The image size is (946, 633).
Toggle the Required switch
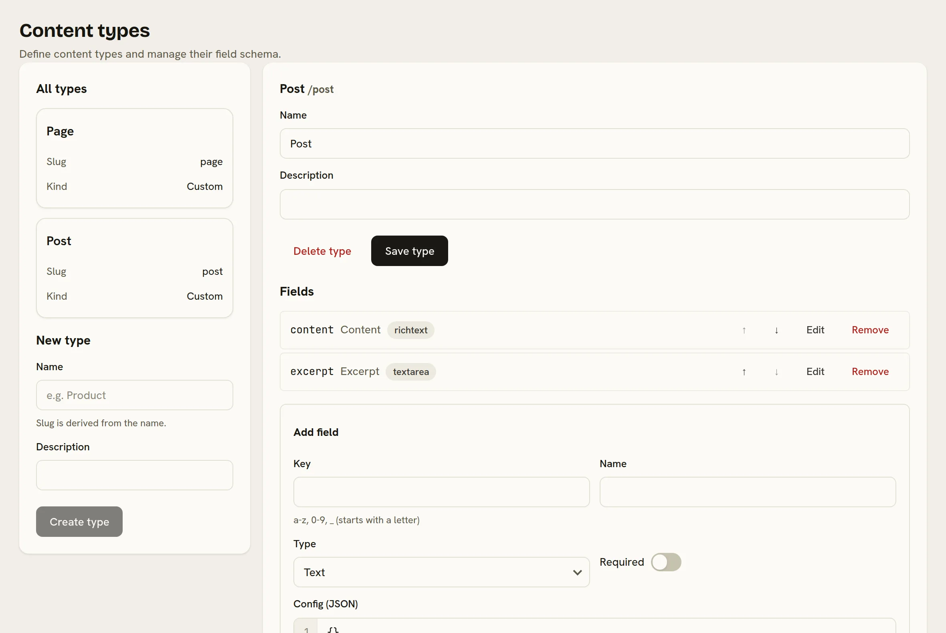click(666, 562)
